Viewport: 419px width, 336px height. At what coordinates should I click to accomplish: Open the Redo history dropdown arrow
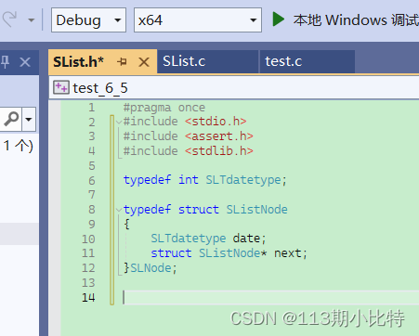tap(31, 20)
